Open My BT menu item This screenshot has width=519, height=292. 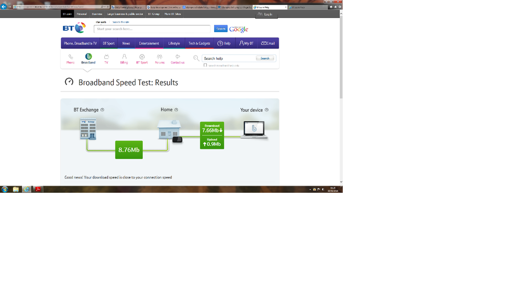[x=247, y=43]
